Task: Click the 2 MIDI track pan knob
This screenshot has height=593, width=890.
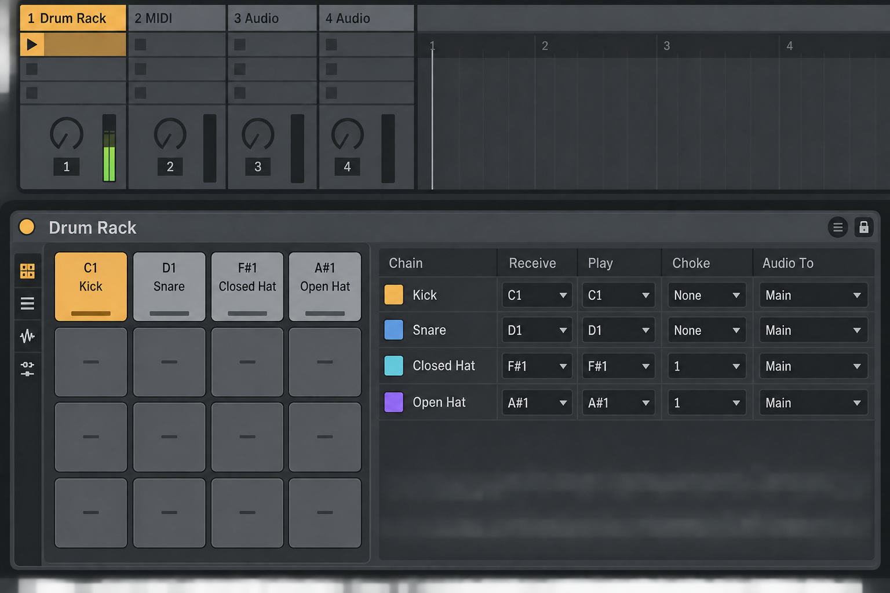Action: [x=170, y=134]
